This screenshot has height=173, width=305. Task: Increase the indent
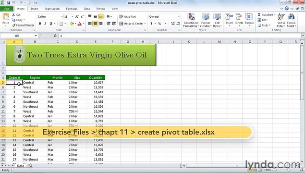(114, 24)
